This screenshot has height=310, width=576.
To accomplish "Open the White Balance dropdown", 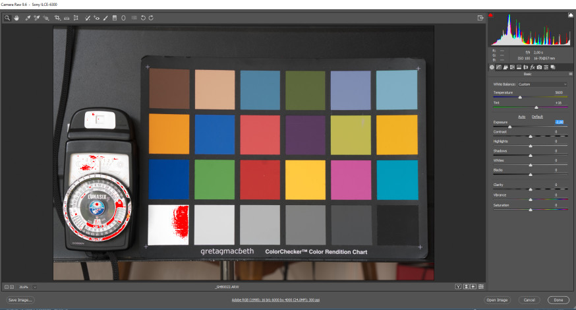I will coord(542,84).
